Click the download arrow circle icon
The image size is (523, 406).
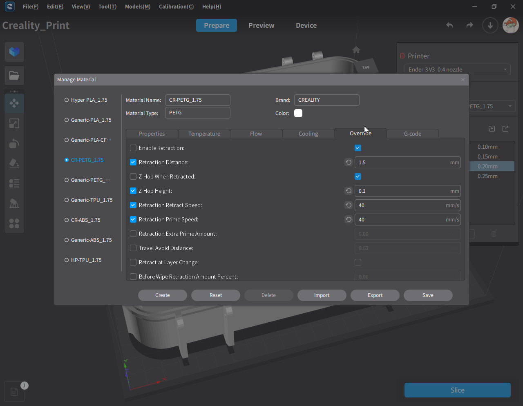click(490, 25)
